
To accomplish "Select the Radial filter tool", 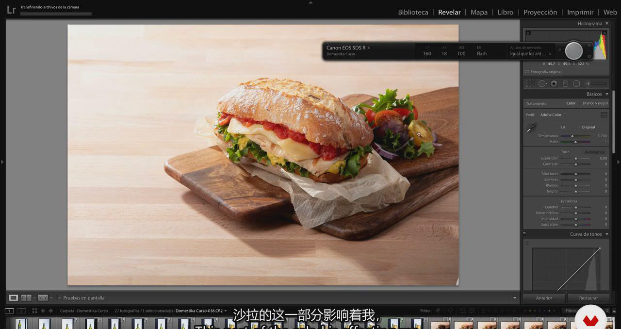I will 576,83.
